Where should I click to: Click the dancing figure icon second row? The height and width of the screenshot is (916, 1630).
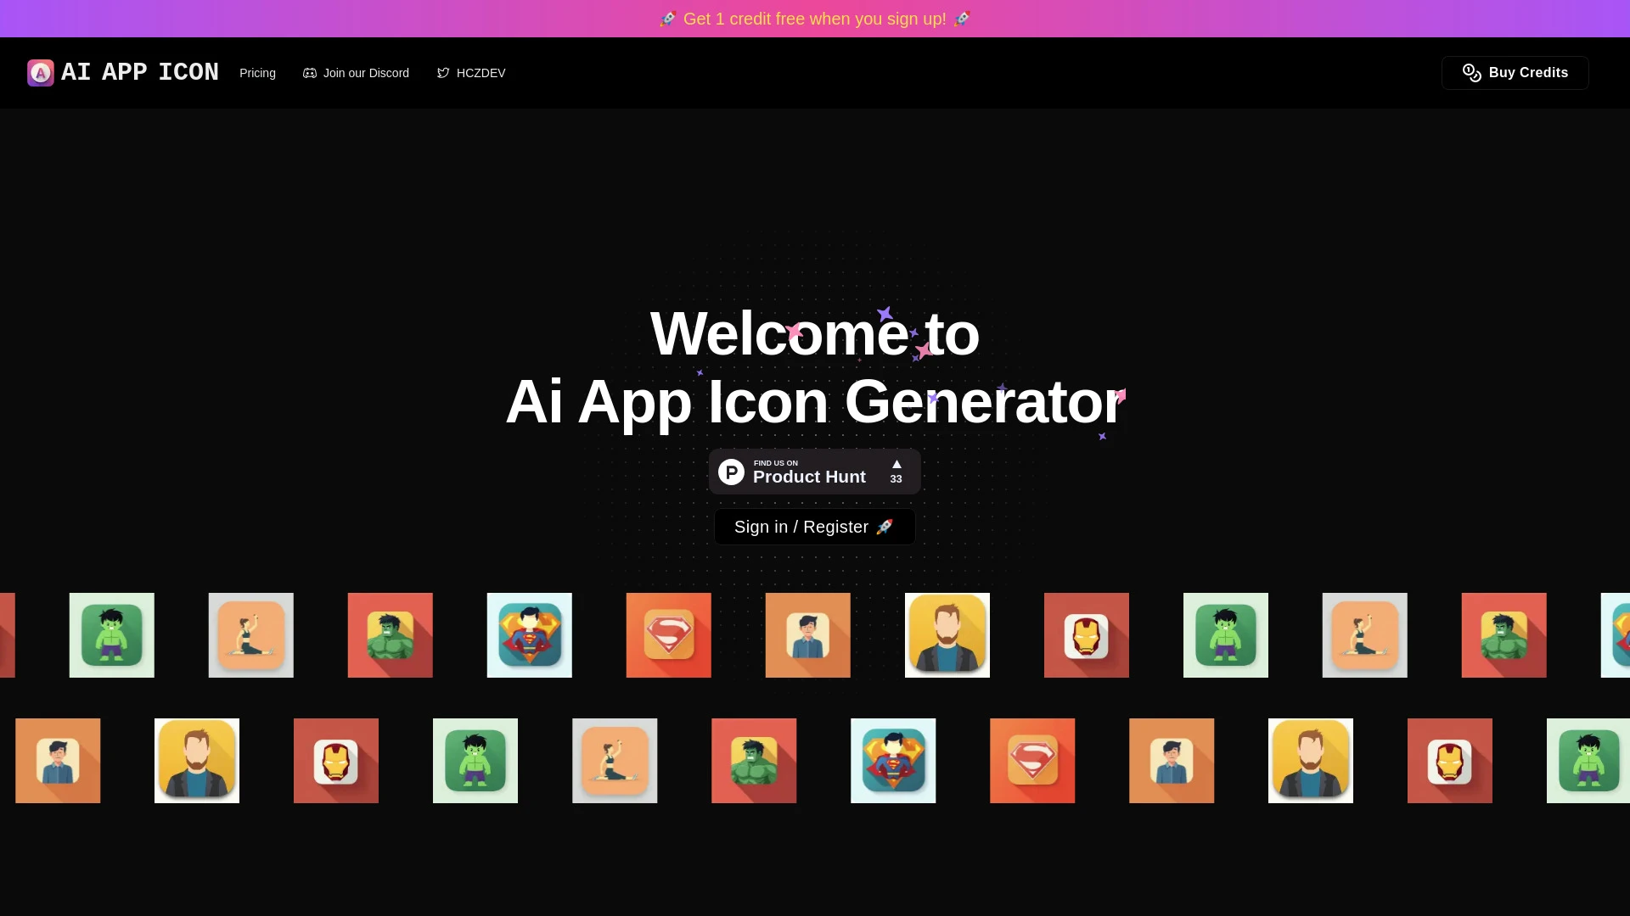[x=615, y=761]
